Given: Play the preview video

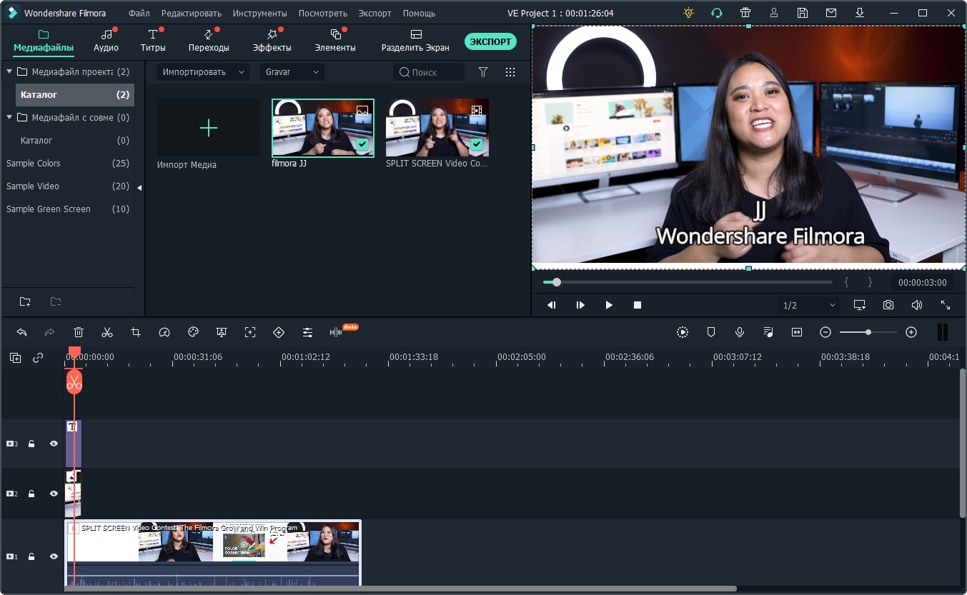Looking at the screenshot, I should 609,305.
